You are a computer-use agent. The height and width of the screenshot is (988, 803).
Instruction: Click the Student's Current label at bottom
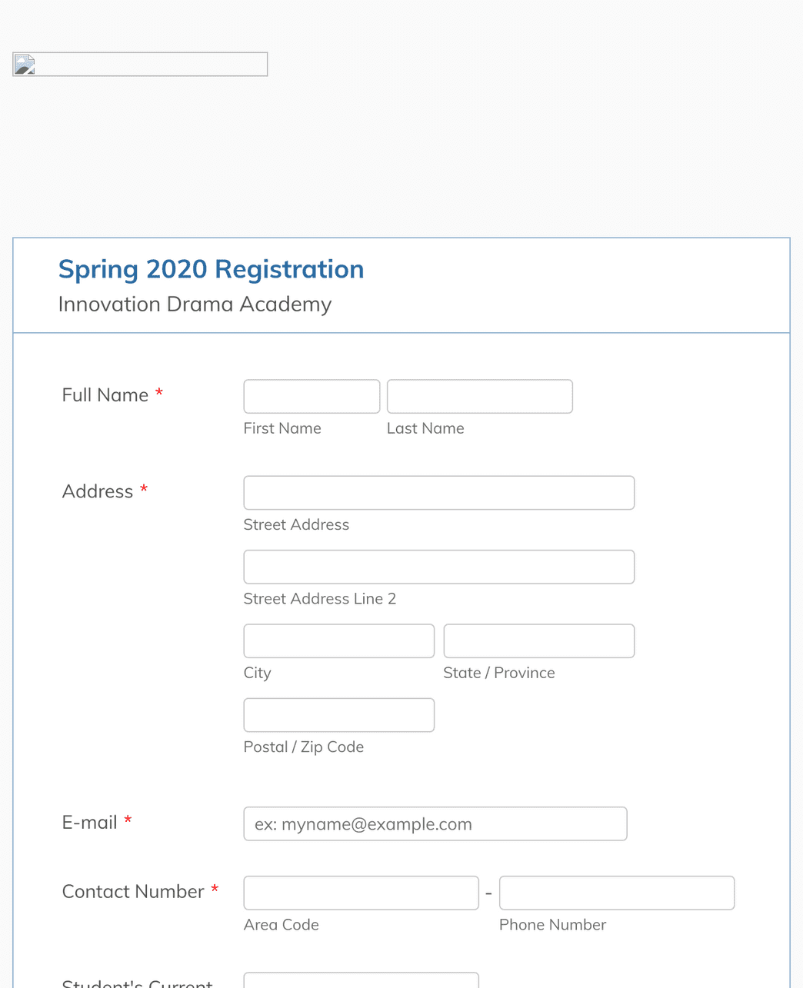(x=137, y=982)
